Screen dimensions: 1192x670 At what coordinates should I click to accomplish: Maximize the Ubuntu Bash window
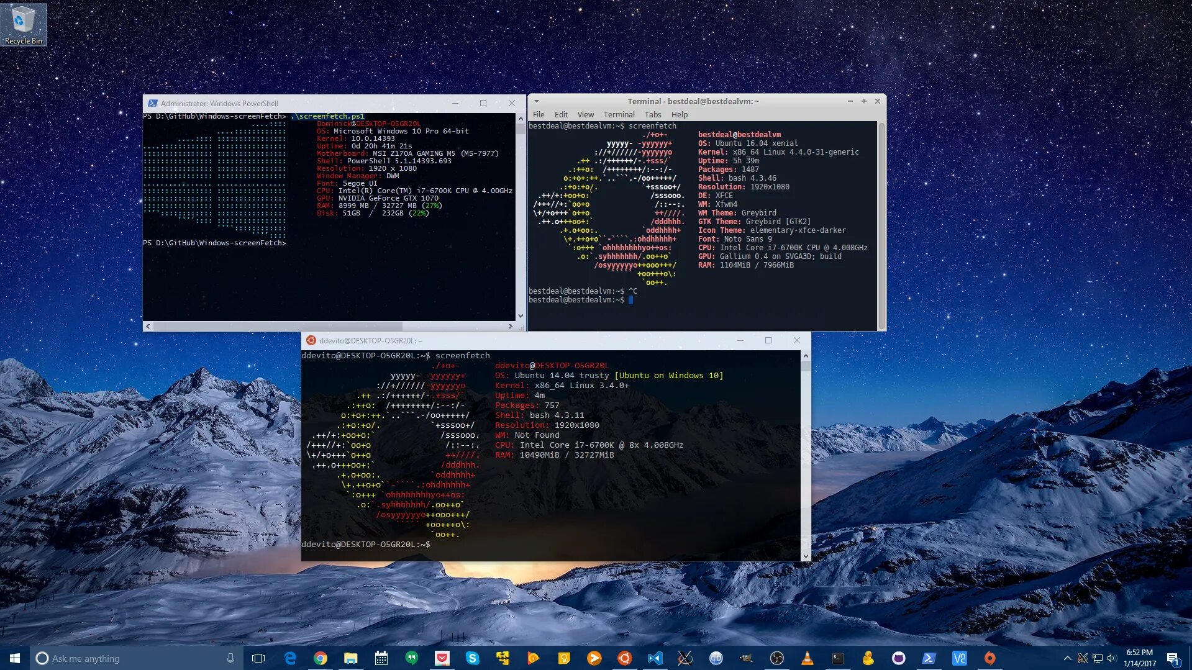[x=768, y=340]
